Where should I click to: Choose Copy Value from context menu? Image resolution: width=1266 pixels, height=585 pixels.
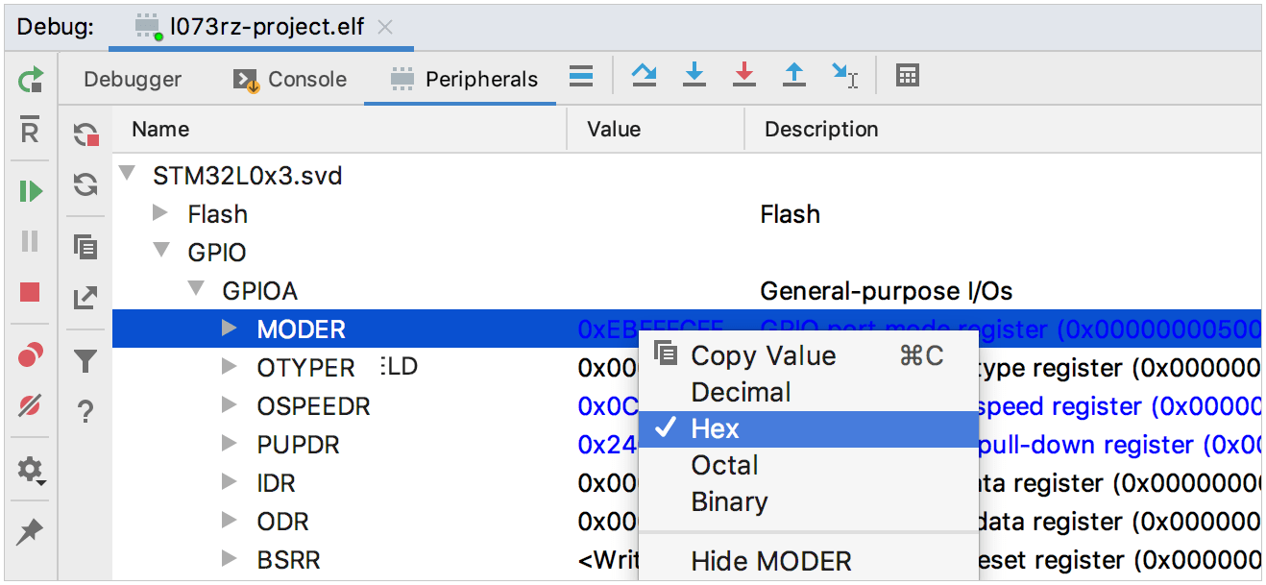point(763,355)
